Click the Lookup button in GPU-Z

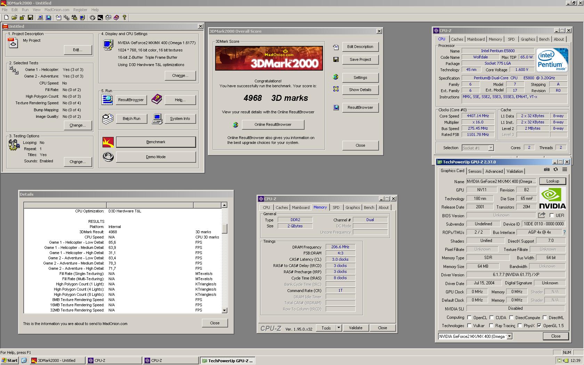pos(552,181)
